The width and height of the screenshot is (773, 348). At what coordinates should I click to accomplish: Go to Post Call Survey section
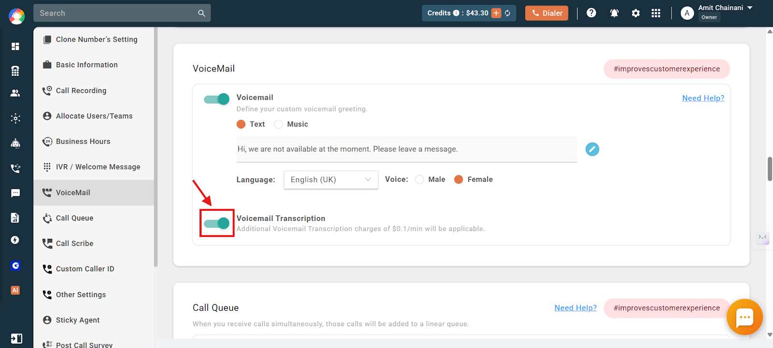[x=94, y=343]
